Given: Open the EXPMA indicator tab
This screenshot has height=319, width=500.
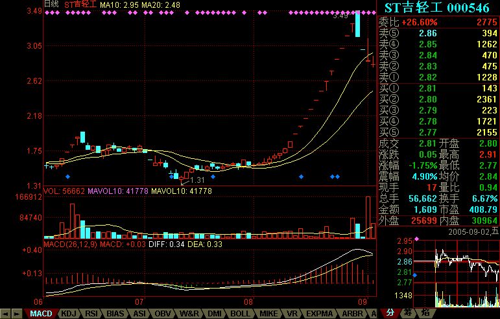Looking at the screenshot, I should coord(319,313).
